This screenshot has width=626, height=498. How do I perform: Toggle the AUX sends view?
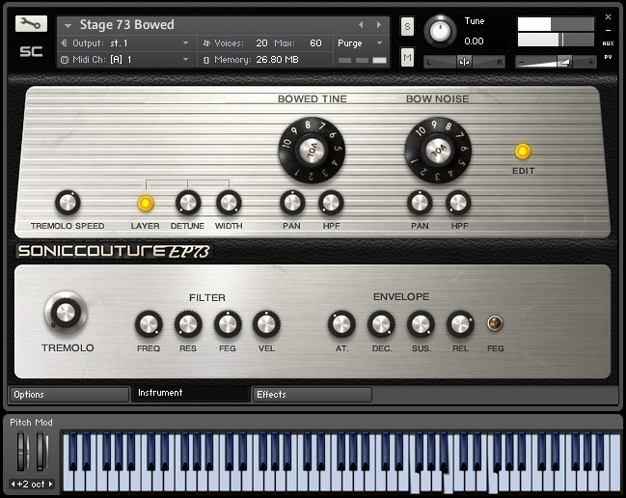pyautogui.click(x=608, y=43)
